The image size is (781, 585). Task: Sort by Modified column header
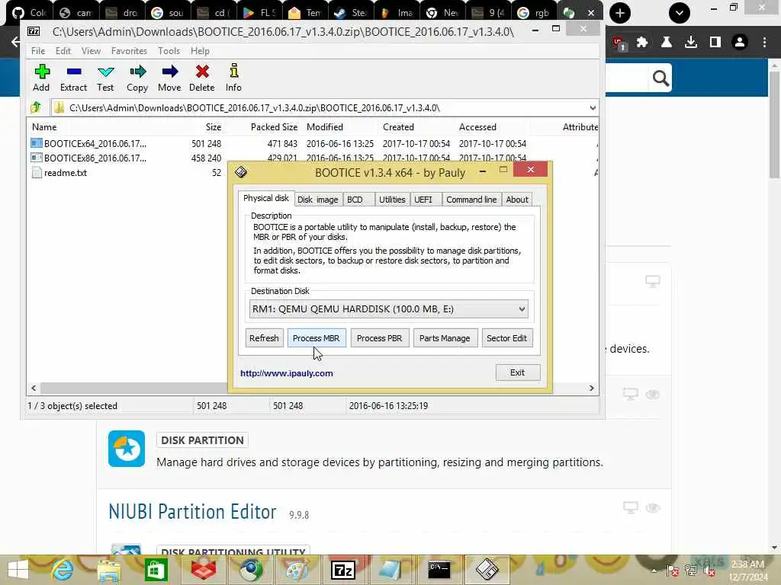coord(325,127)
